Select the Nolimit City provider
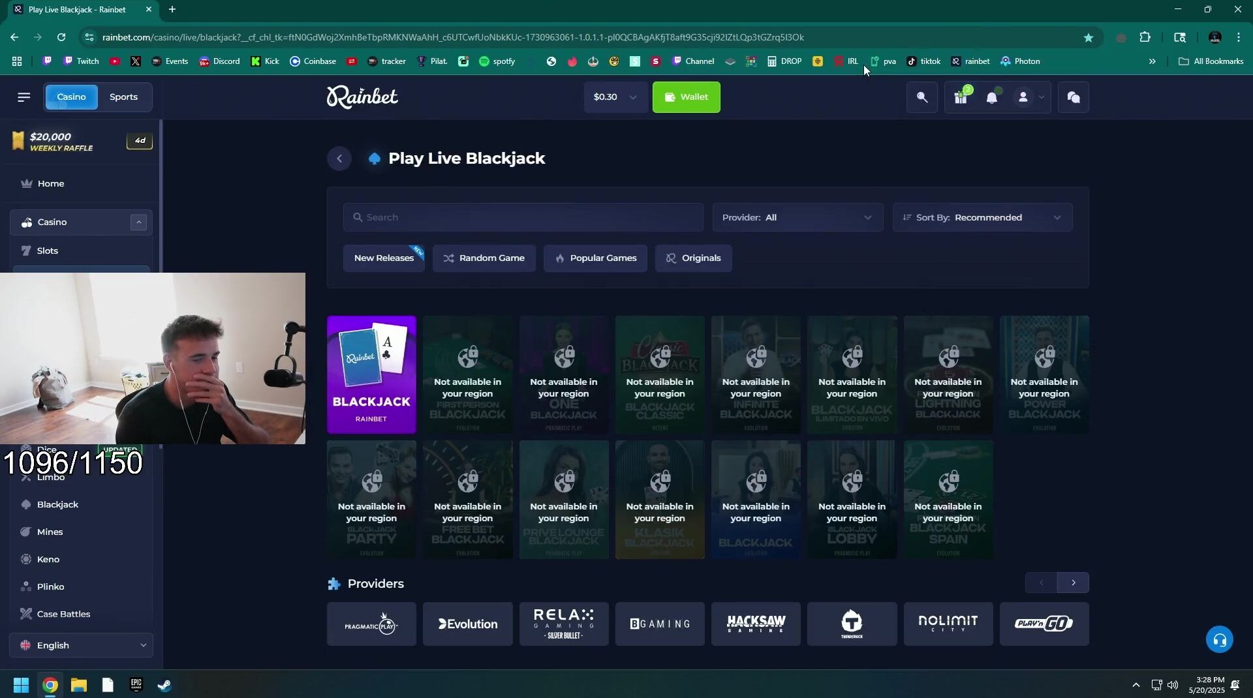 948,624
